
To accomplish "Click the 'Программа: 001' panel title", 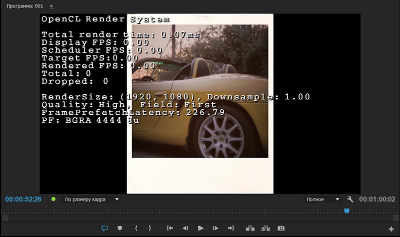I will [x=25, y=6].
